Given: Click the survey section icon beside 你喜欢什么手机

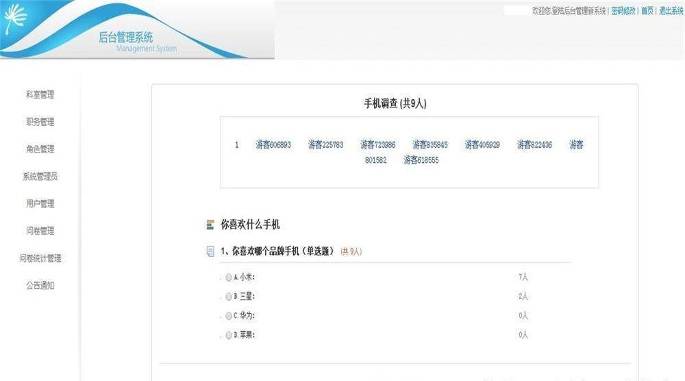Looking at the screenshot, I should pos(210,225).
